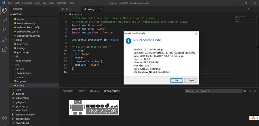Switch to the PROBLEMS panel tab
The image size is (259, 126).
68,91
